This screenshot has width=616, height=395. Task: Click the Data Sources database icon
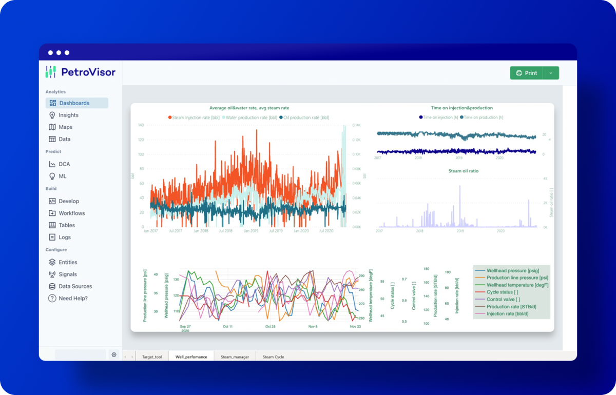point(52,286)
